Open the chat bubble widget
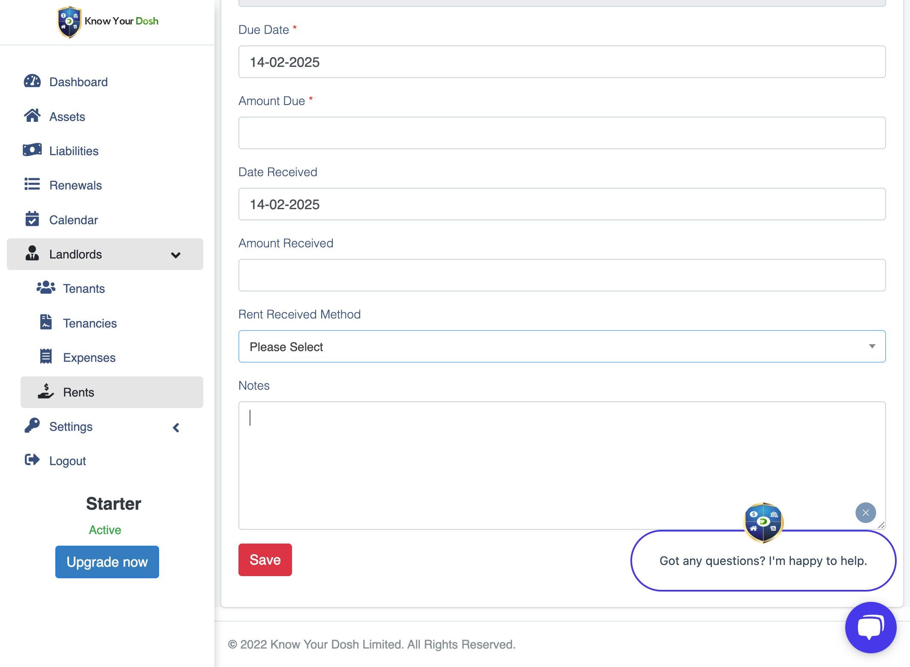Screen dimensions: 910x667 click(x=870, y=628)
